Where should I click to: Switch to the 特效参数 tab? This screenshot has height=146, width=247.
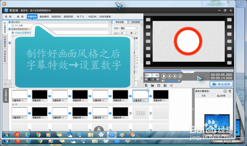(x=136, y=22)
